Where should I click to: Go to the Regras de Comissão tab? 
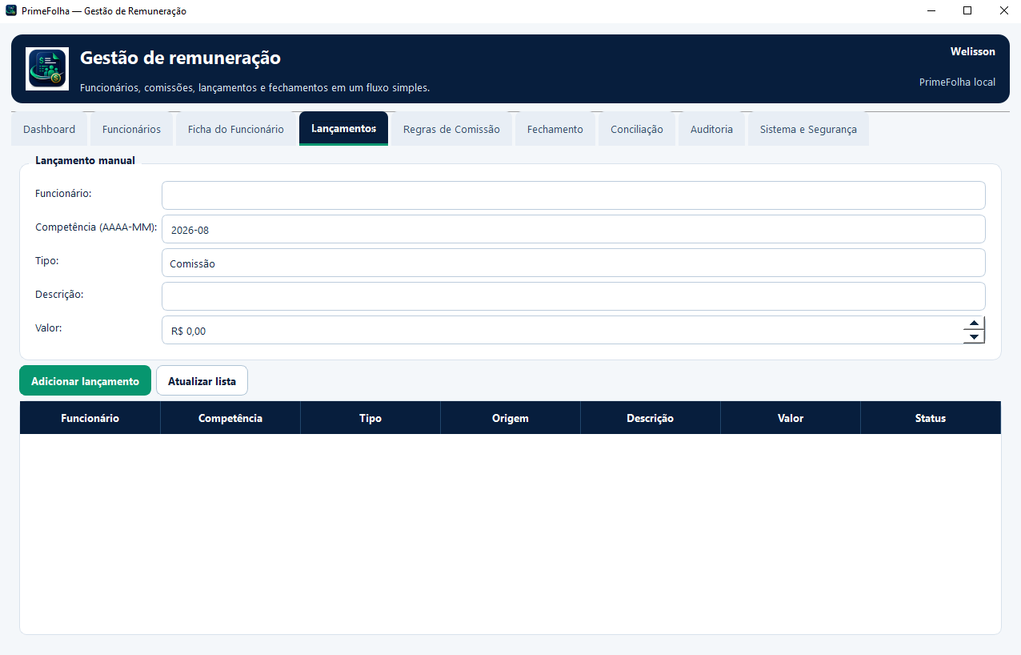pos(451,129)
